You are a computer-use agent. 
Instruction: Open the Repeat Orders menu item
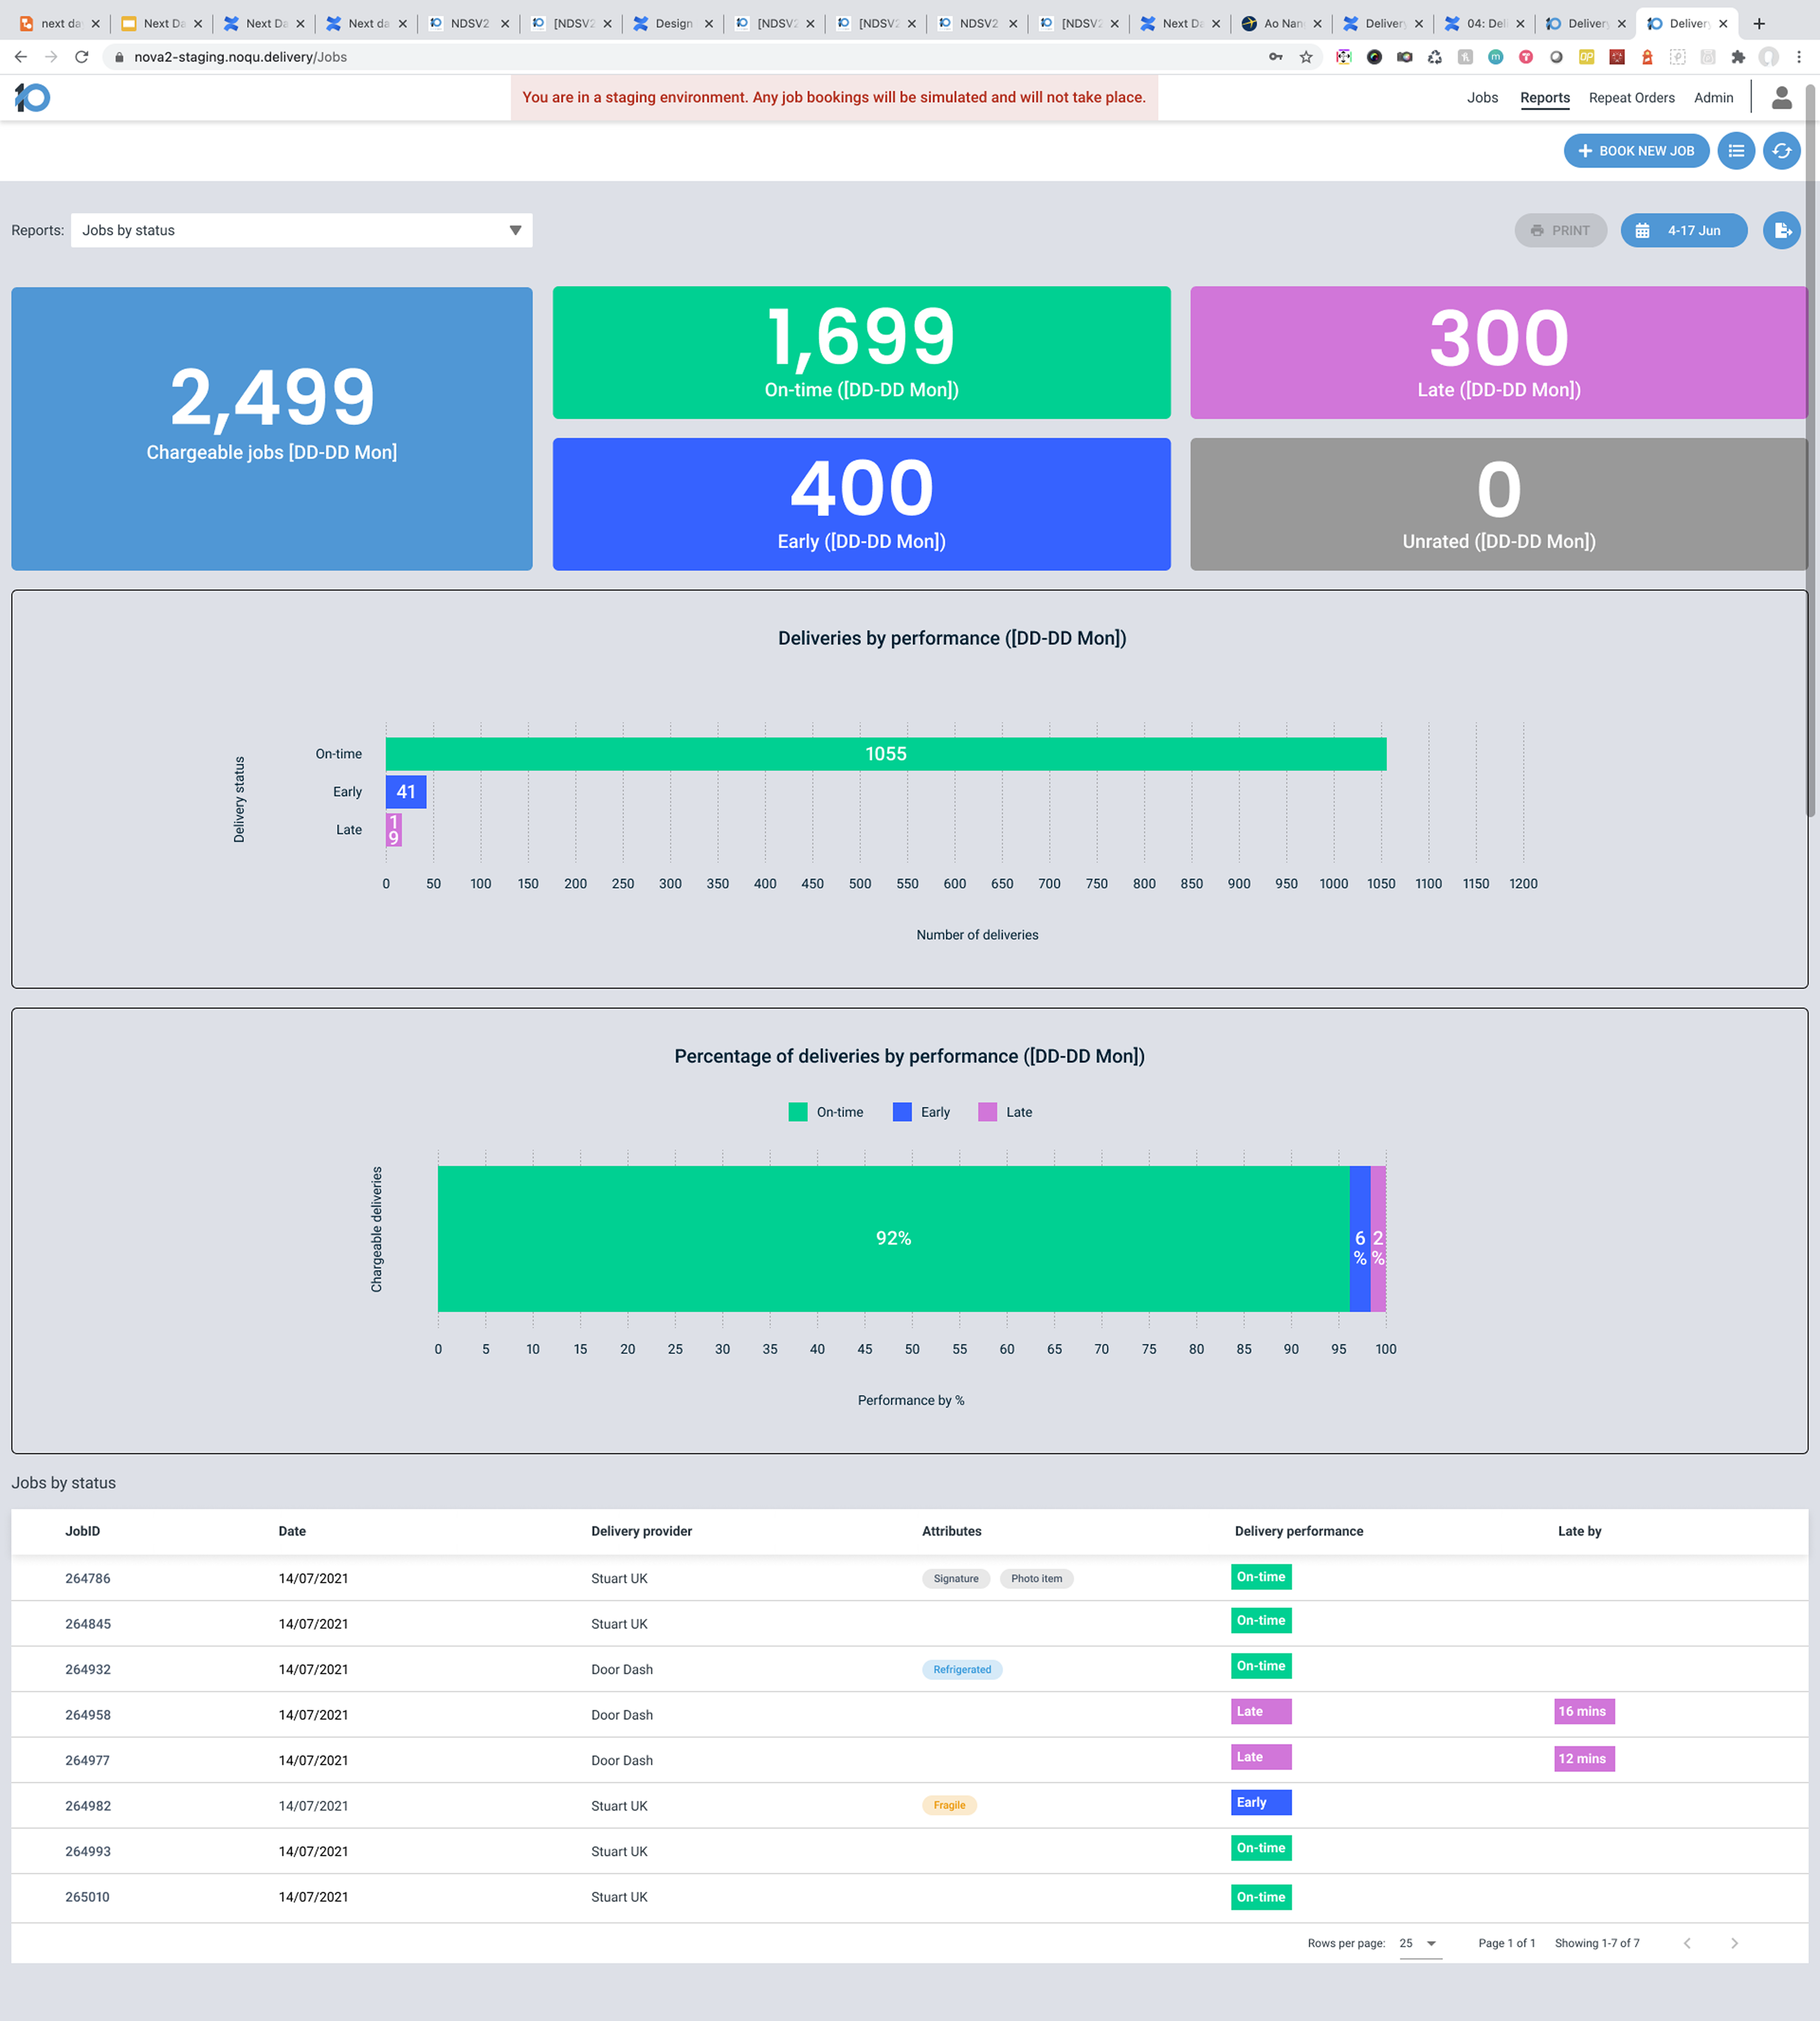tap(1631, 98)
